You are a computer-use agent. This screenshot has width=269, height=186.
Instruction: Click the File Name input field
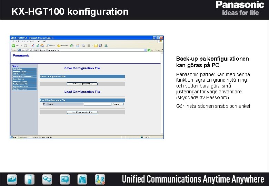tap(97, 104)
